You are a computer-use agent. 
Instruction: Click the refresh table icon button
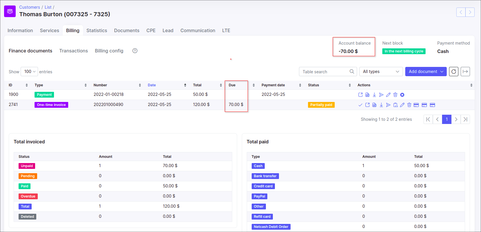click(453, 72)
